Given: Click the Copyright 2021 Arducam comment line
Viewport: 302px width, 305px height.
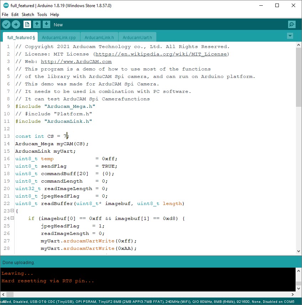Looking at the screenshot, I should pos(123,47).
